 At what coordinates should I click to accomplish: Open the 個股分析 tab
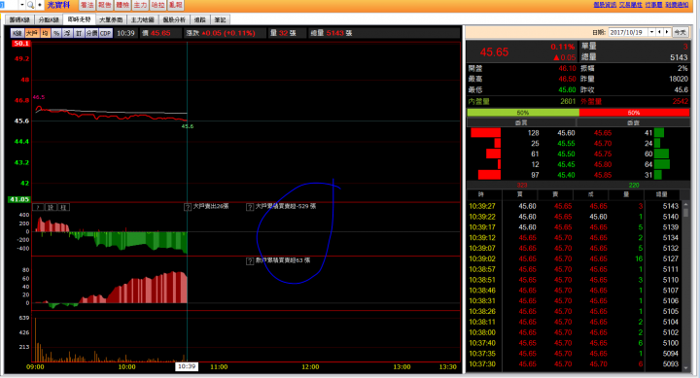pyautogui.click(x=174, y=19)
